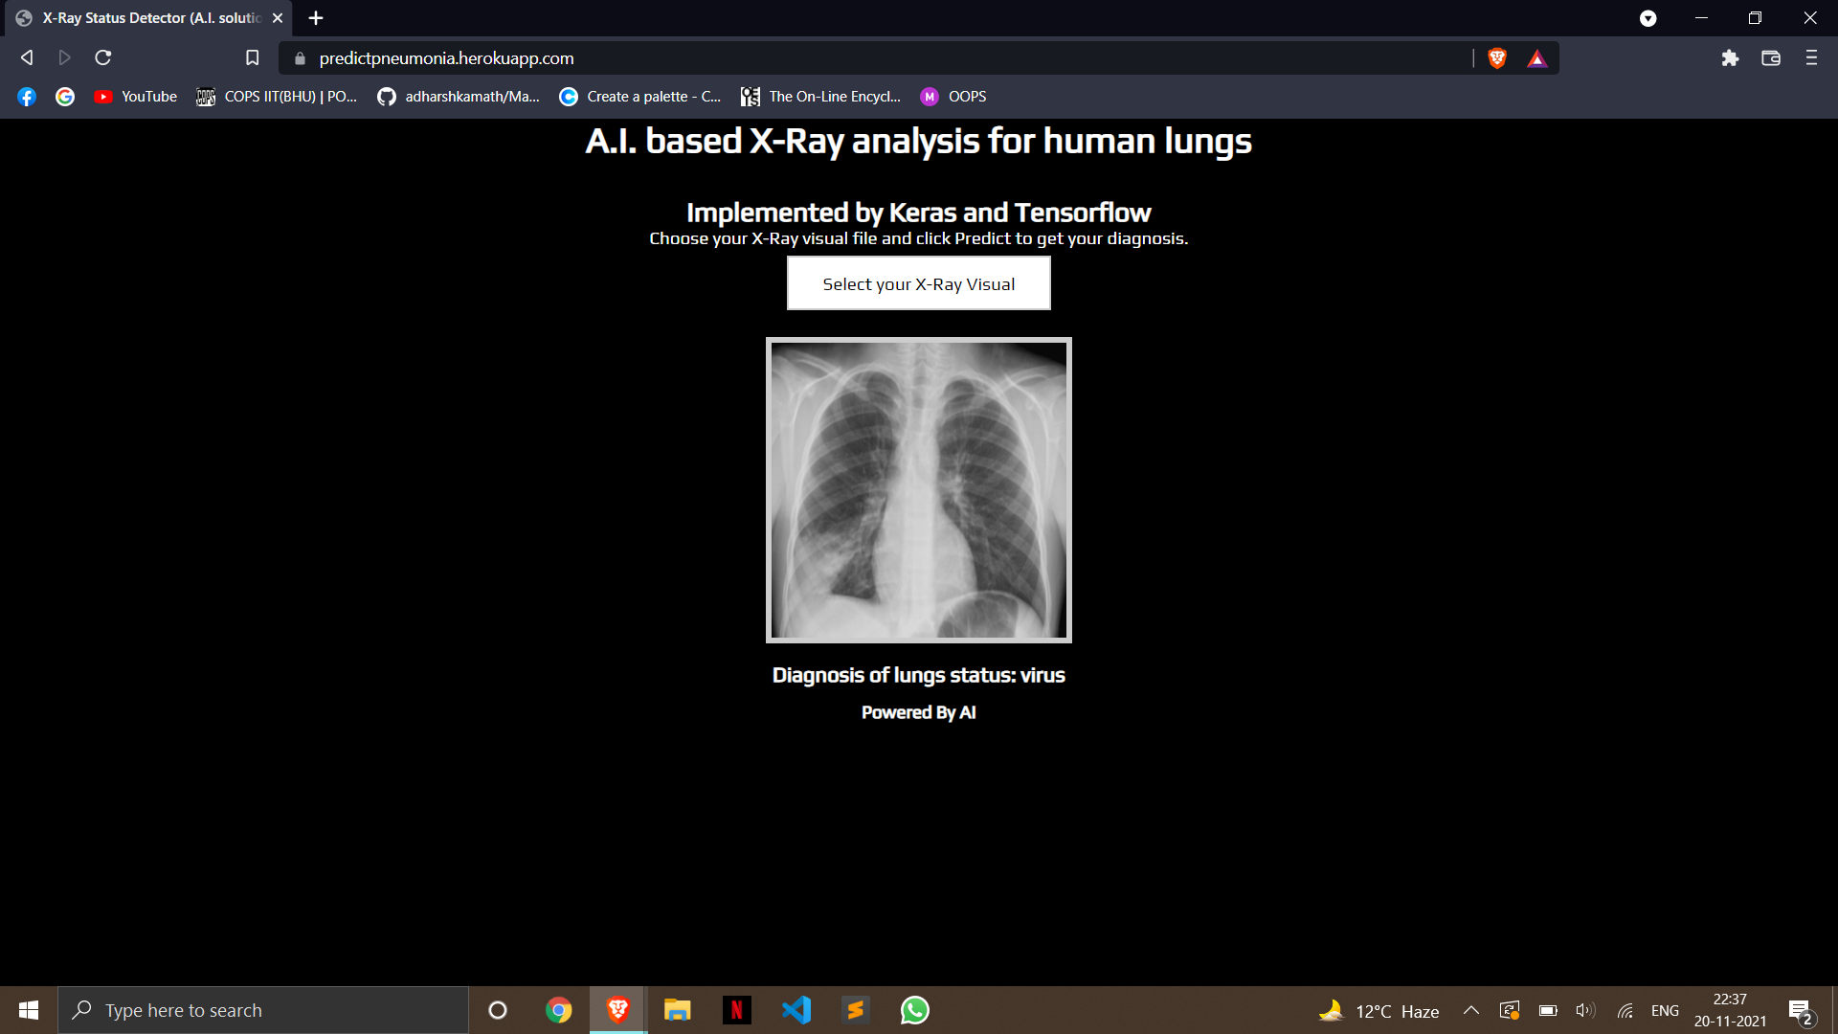1838x1034 pixels.
Task: Open the browser extensions icon
Action: pyautogui.click(x=1730, y=57)
